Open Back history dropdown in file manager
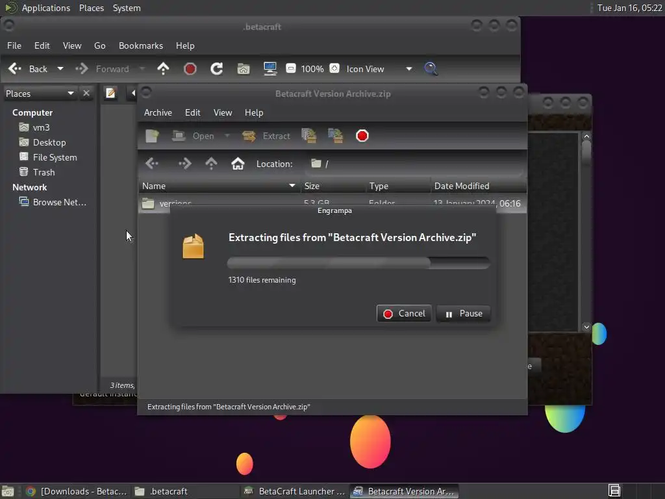This screenshot has width=665, height=499. (60, 69)
